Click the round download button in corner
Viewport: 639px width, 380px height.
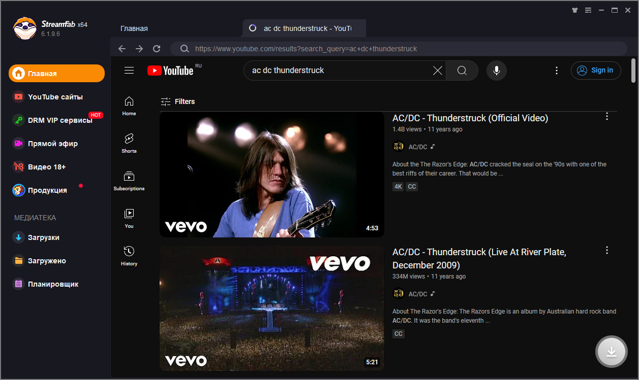(612, 352)
